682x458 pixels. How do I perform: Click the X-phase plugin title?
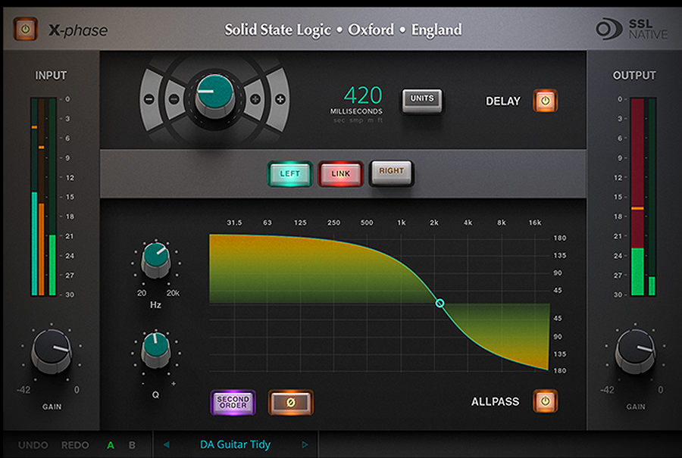click(x=78, y=30)
